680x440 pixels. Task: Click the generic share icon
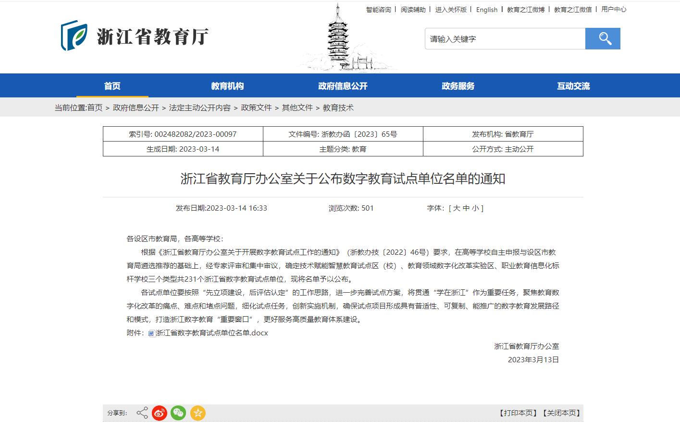(x=142, y=413)
